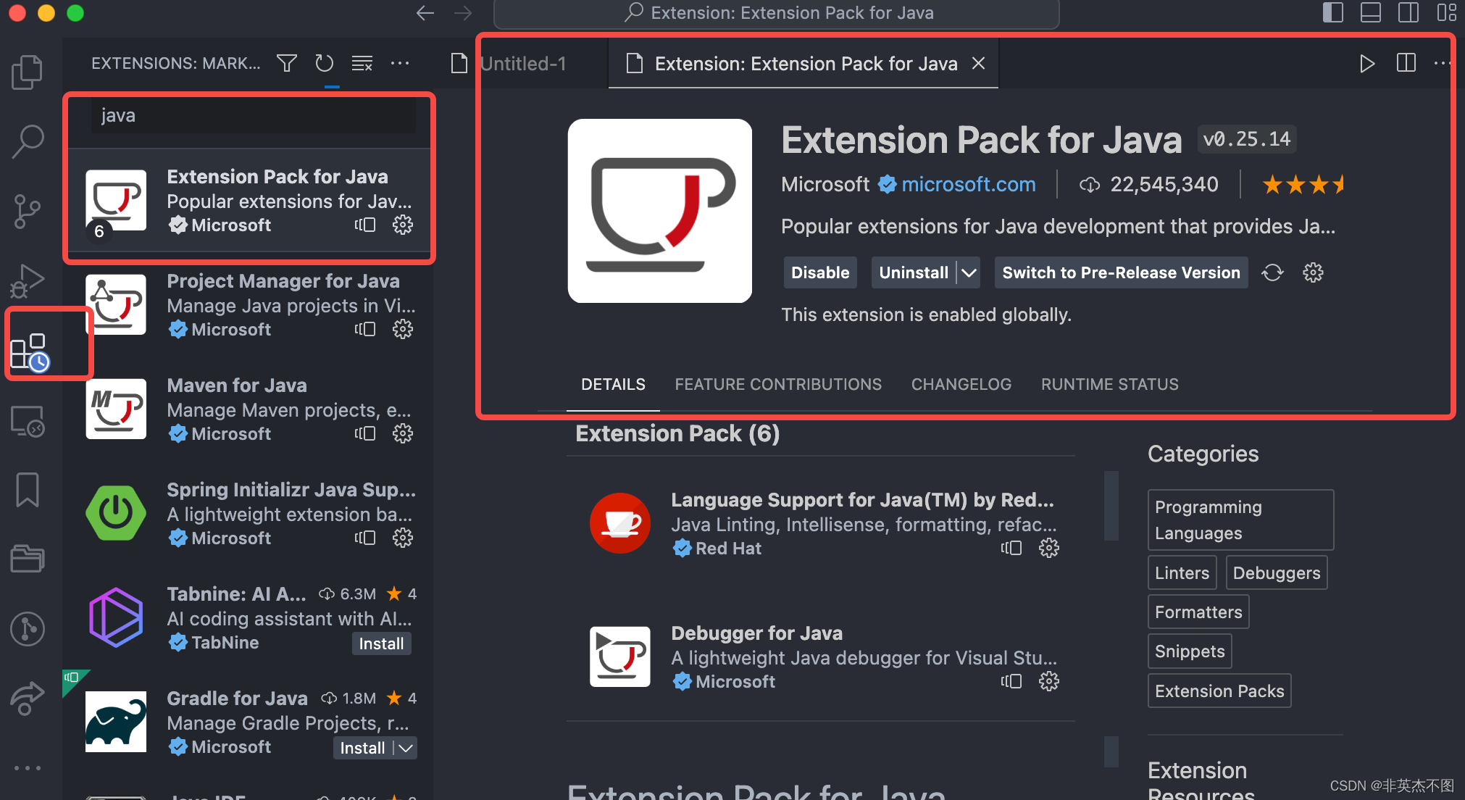Open the Run and Debug view
The image size is (1465, 800).
(28, 281)
